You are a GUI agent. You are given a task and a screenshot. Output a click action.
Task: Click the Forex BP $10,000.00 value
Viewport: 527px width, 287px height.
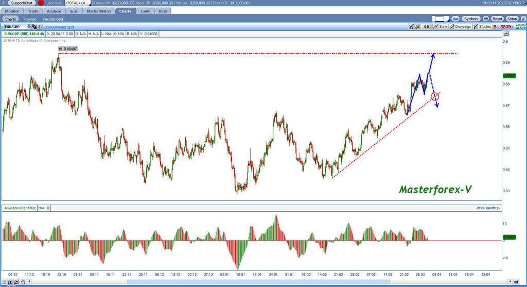tap(239, 3)
